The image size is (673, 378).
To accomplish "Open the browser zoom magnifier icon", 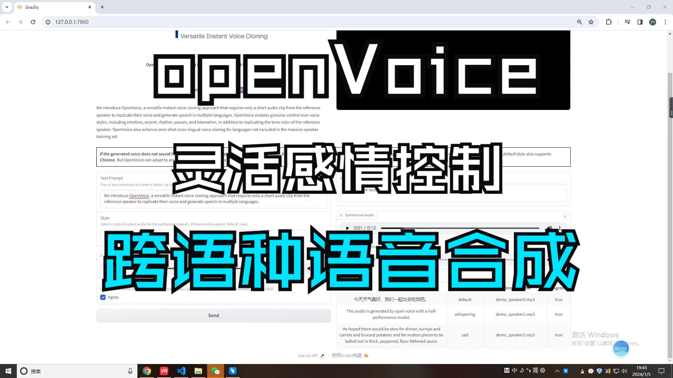I will pyautogui.click(x=579, y=22).
